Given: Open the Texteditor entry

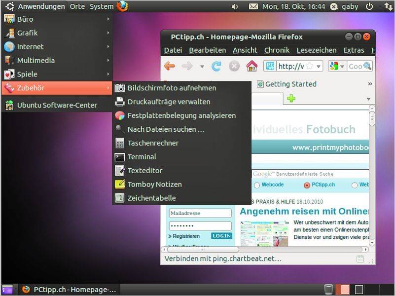Looking at the screenshot, I should (x=181, y=171).
